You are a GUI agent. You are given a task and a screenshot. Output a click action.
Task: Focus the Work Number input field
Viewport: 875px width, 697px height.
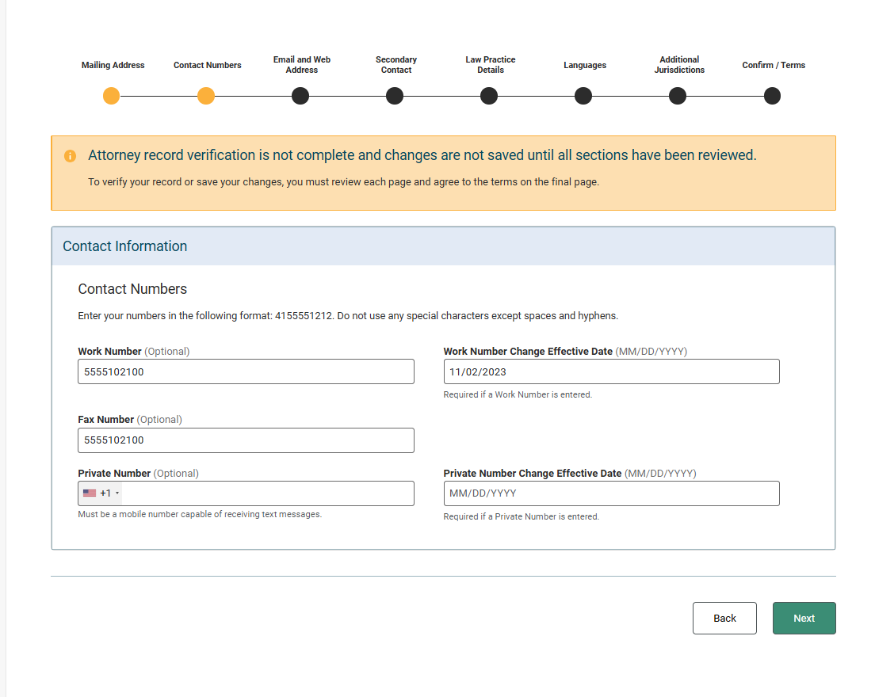(246, 371)
